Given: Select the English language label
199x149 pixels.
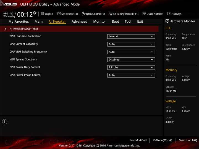Looking at the screenshot, I should coord(49,14).
